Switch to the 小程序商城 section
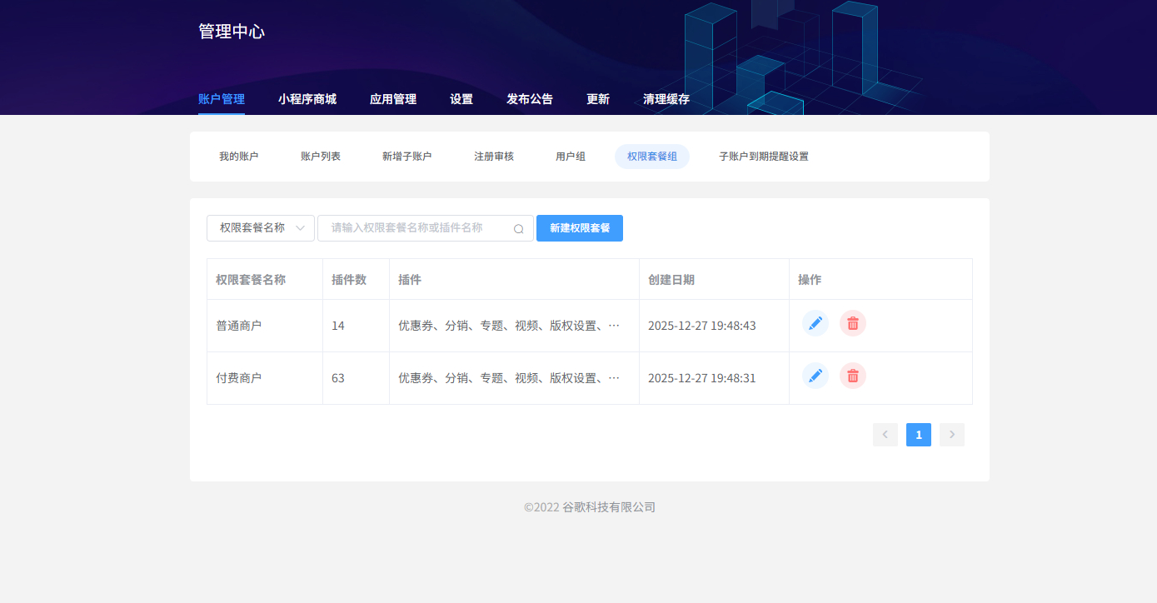1157x603 pixels. [x=307, y=98]
